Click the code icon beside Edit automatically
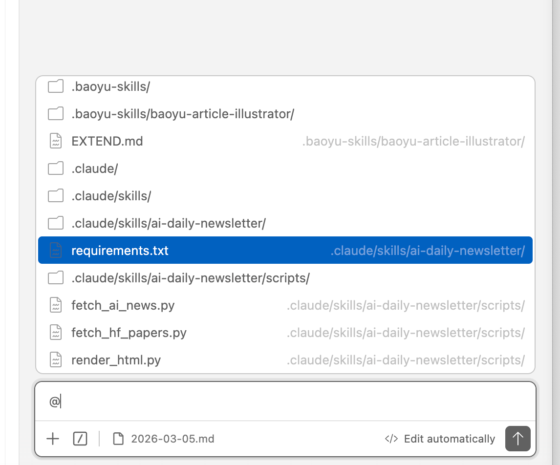The height and width of the screenshot is (465, 560). pos(391,439)
